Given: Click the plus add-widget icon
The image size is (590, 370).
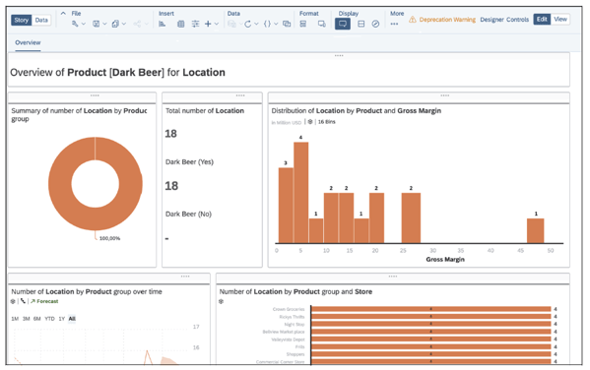Looking at the screenshot, I should click(x=208, y=24).
